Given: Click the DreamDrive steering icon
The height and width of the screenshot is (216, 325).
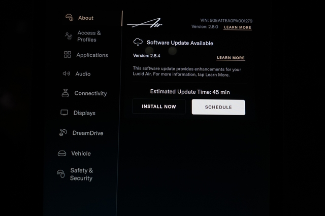Looking at the screenshot, I should [63, 133].
